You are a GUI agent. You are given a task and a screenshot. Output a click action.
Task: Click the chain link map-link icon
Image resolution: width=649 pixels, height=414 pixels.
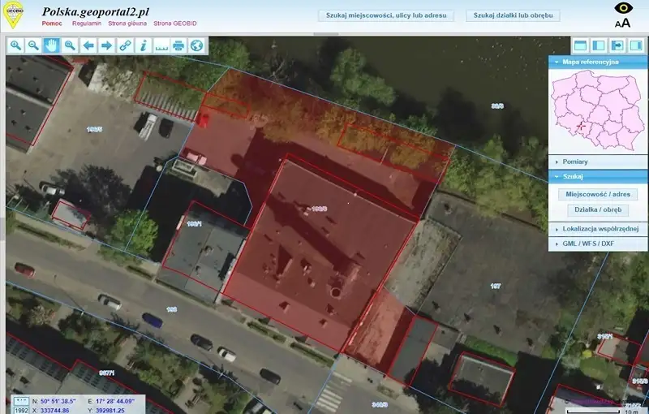coord(125,45)
